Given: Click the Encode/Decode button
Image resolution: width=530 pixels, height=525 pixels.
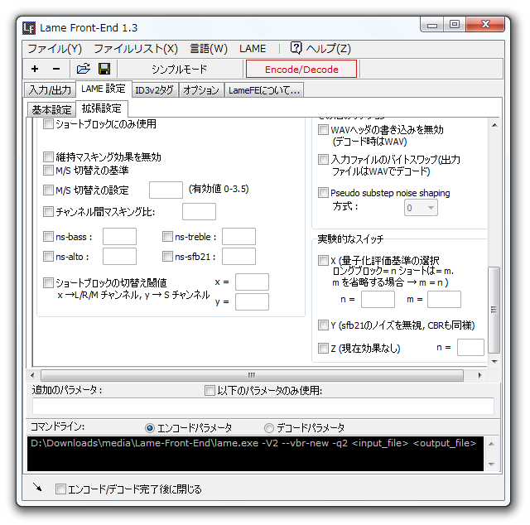Looking at the screenshot, I should [301, 69].
